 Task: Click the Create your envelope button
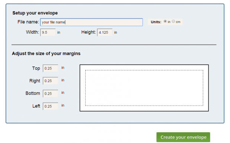point(183,137)
